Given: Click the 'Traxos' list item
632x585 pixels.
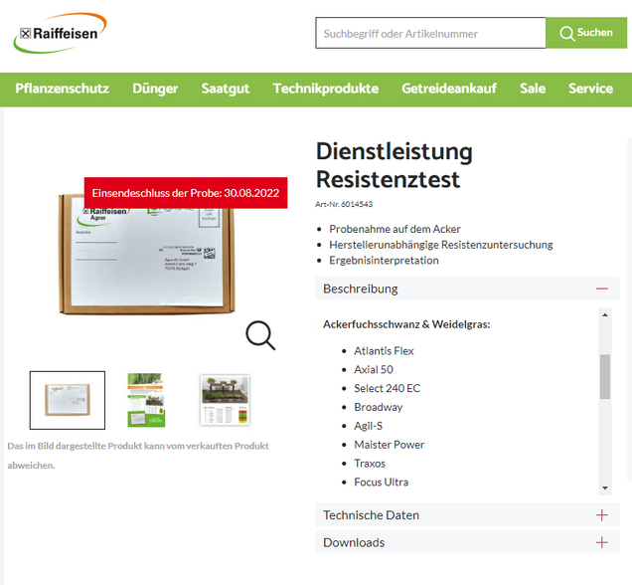Looking at the screenshot, I should (x=370, y=464).
